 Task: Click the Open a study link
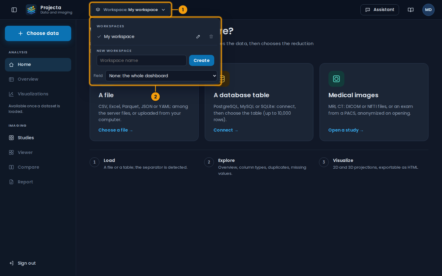pos(346,130)
